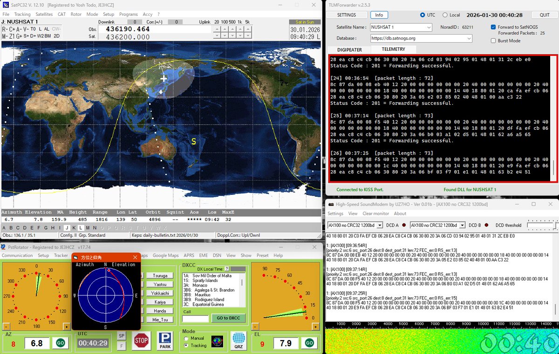Viewport: 559px width, 354px height.
Task: Click the up stepper under 20 Hz uplink
Action: point(217,29)
